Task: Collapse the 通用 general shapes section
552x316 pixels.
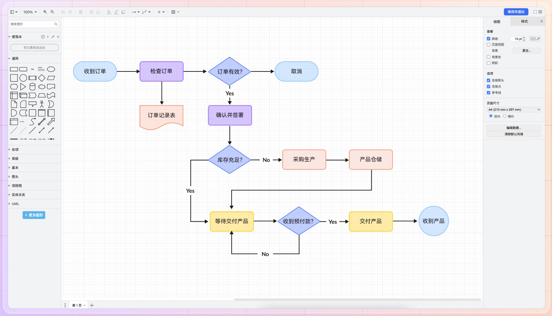Action: (x=34, y=59)
